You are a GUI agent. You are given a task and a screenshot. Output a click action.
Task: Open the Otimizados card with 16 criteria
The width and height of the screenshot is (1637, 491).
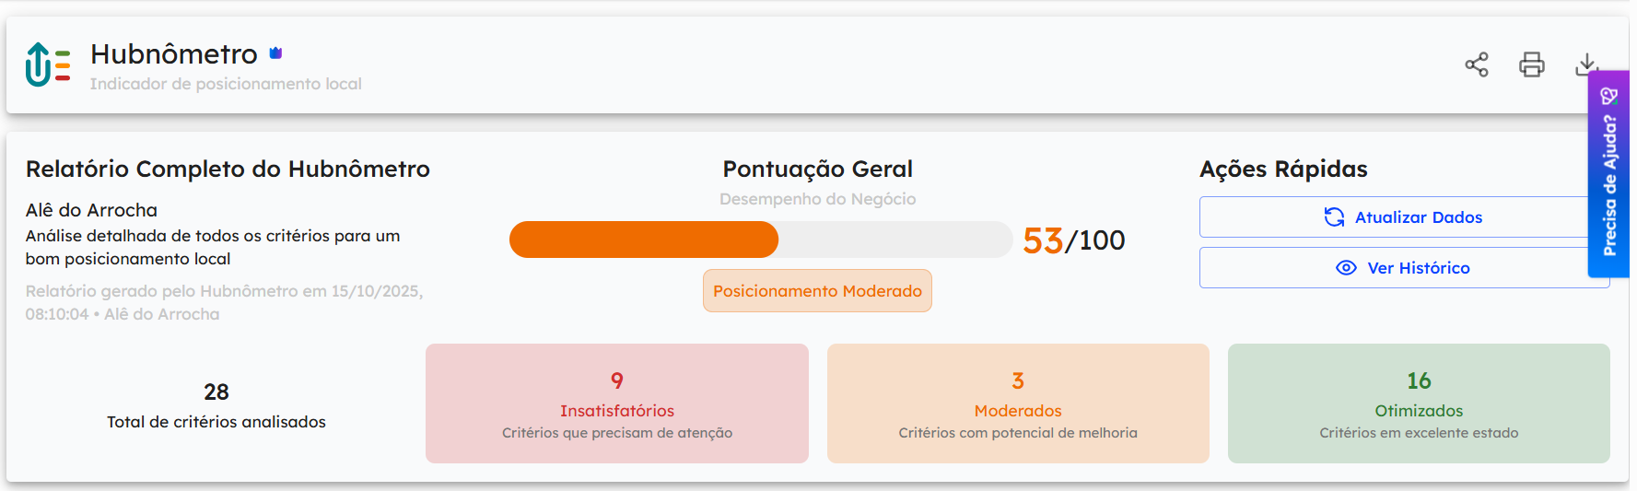click(x=1418, y=403)
